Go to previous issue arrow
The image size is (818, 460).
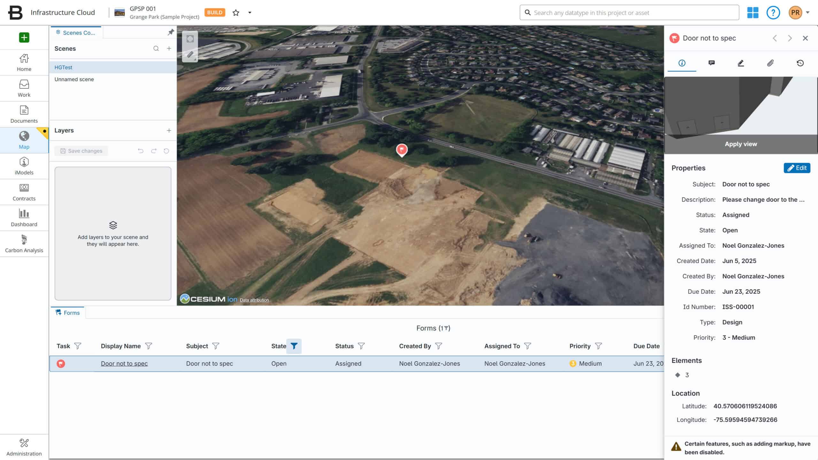coord(775,38)
